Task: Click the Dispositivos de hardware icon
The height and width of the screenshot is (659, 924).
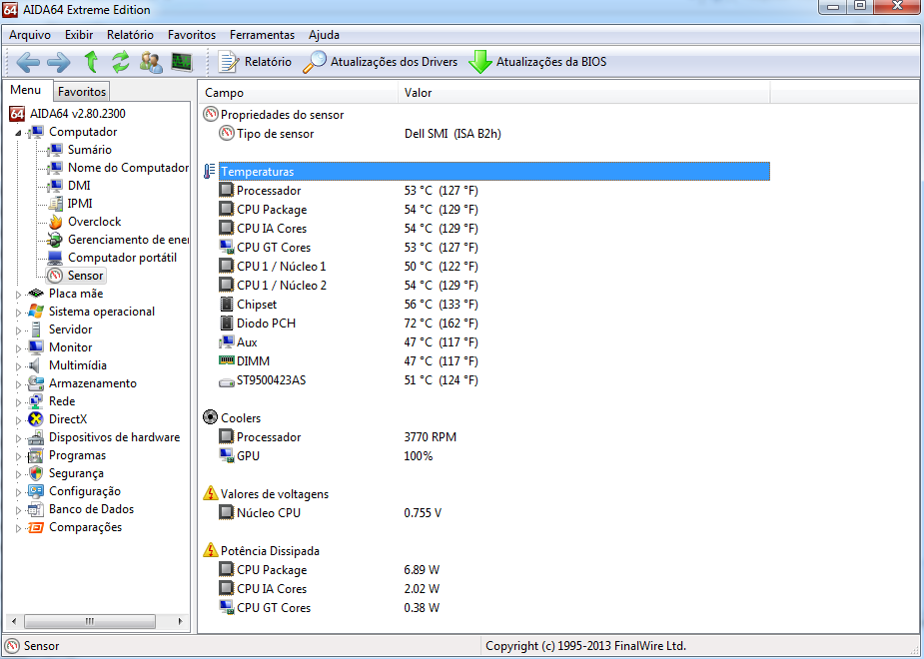Action: [36, 437]
